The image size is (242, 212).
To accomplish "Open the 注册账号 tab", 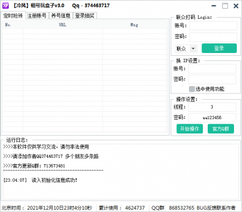I will tap(37, 15).
